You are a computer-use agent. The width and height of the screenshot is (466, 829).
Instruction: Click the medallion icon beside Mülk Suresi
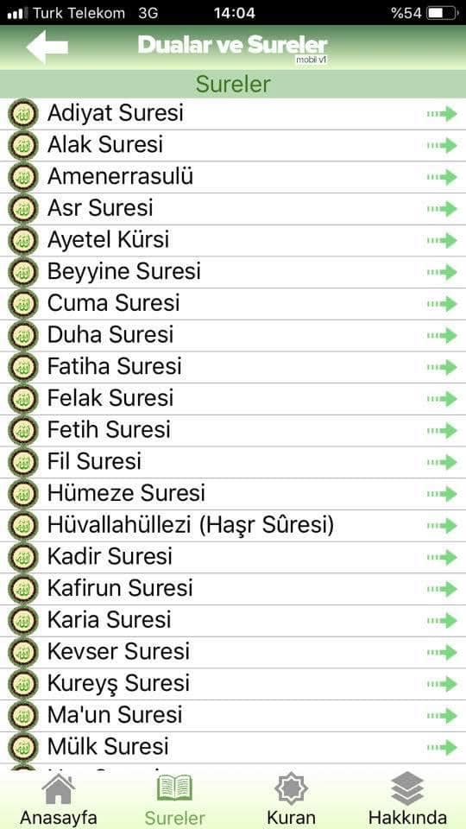click(22, 747)
